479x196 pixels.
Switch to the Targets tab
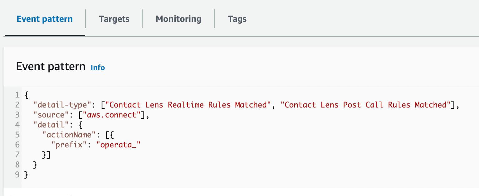(114, 19)
